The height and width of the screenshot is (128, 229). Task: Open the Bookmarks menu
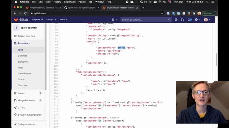point(70,2)
